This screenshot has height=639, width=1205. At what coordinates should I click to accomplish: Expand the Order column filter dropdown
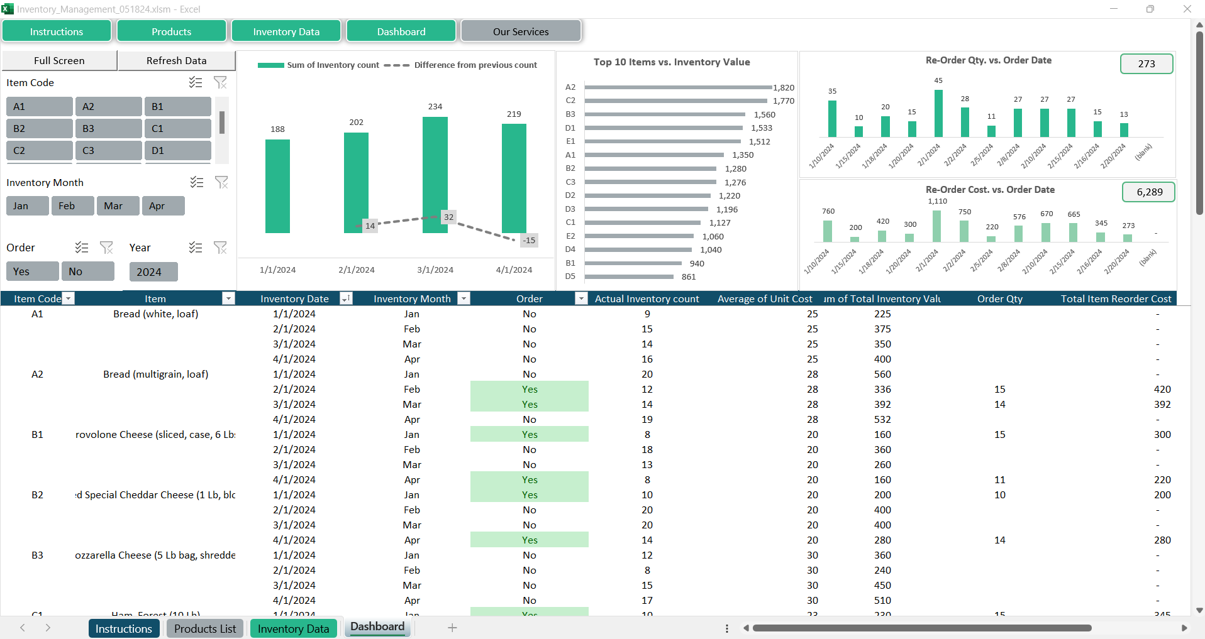[581, 299]
